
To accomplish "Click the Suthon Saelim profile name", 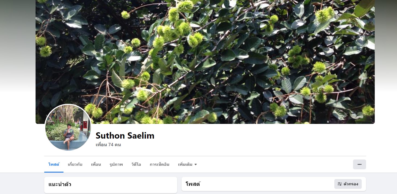I will pyautogui.click(x=125, y=135).
